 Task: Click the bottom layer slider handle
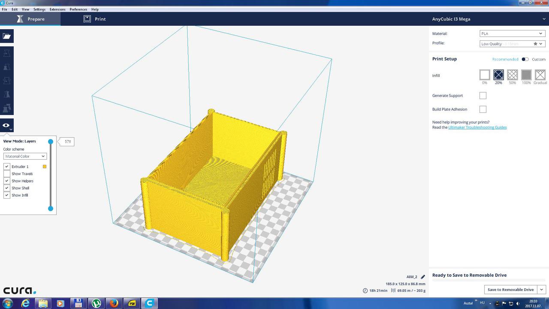(51, 209)
